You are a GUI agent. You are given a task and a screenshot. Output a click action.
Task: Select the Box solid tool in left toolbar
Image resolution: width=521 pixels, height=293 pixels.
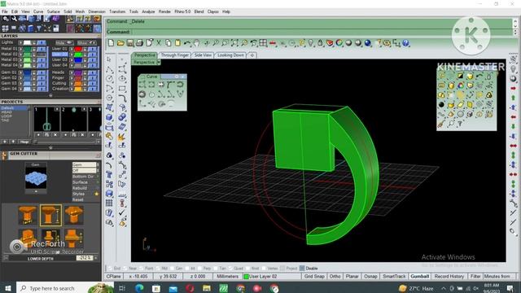click(x=109, y=117)
